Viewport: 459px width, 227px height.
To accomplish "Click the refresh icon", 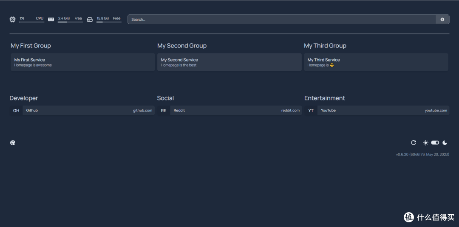I will click(414, 143).
